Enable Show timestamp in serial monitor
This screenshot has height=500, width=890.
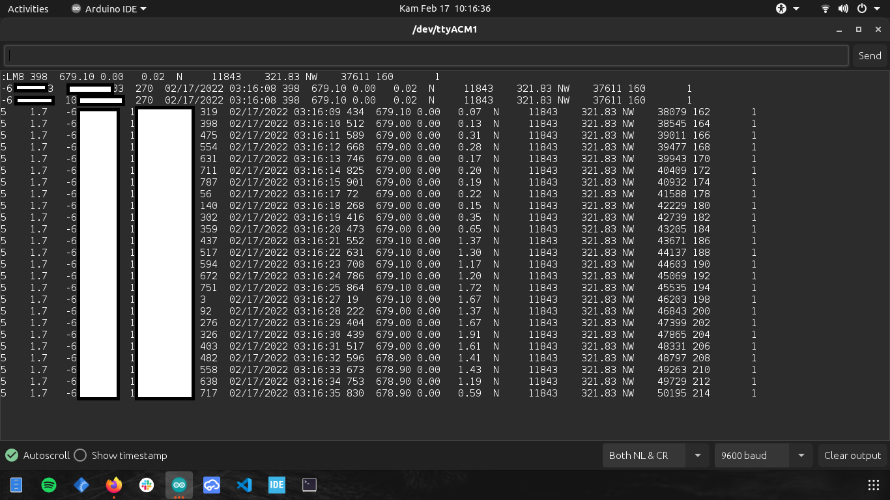[x=80, y=456]
